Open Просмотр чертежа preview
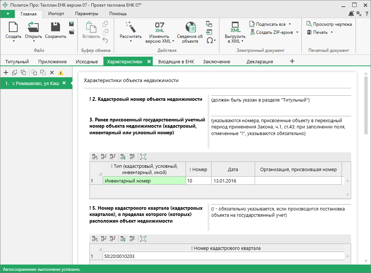371x273 pixels. [x=329, y=24]
